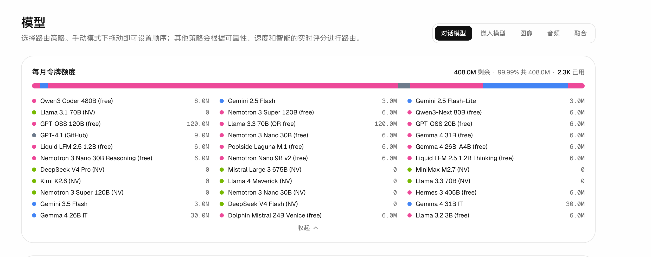Go to the 音频 tab

coord(553,33)
